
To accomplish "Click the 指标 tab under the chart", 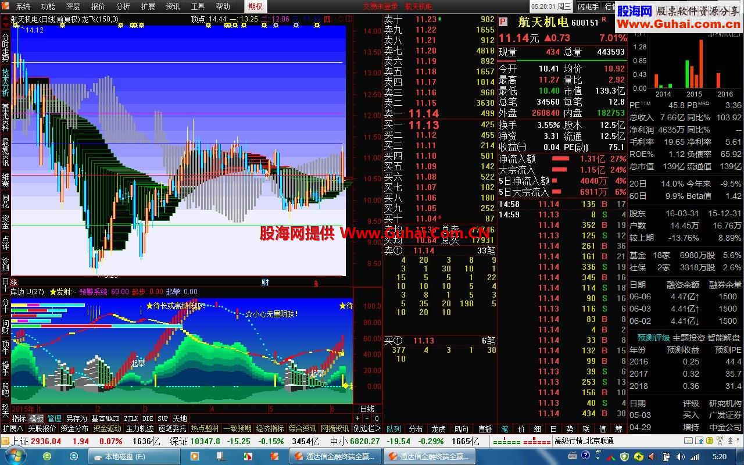I will coord(19,419).
